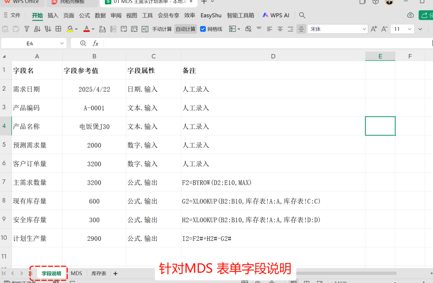This screenshot has height=283, width=433.
Task: Apply red font color with the A icon
Action: click(86, 29)
